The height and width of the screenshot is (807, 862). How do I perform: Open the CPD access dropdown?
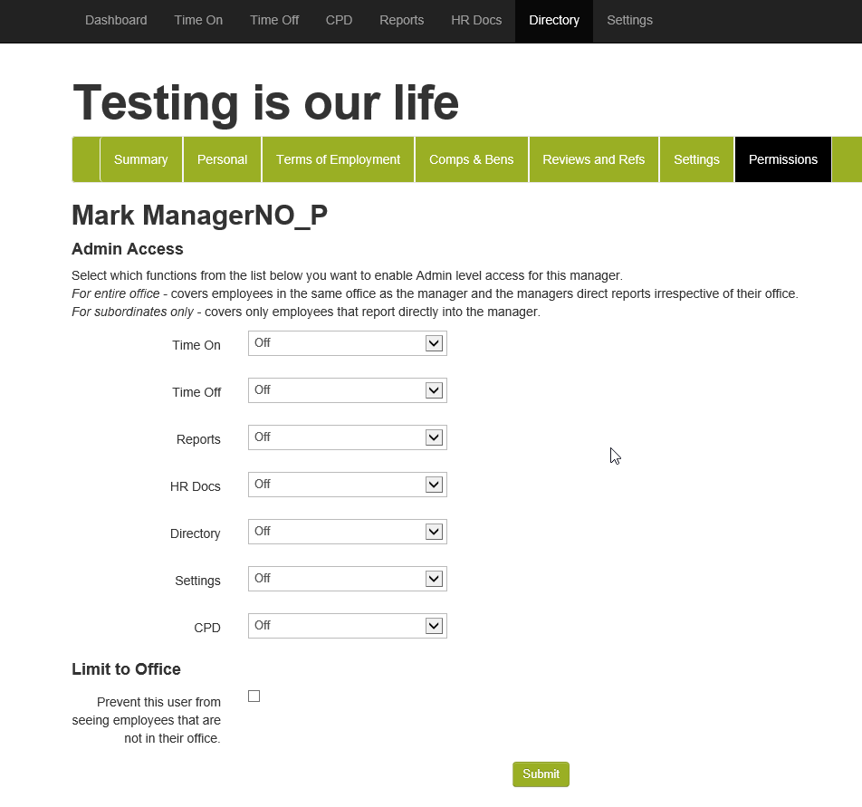click(347, 626)
